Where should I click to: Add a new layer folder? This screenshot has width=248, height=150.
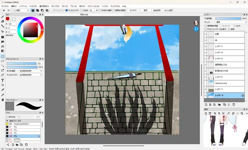pyautogui.click(x=219, y=104)
